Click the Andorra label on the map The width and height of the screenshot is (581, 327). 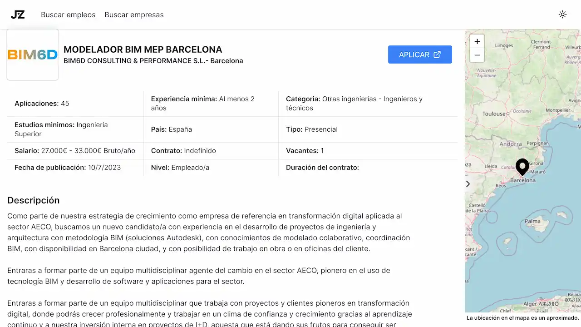point(511,144)
